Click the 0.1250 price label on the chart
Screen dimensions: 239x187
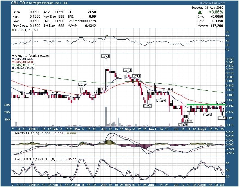coord(222,118)
